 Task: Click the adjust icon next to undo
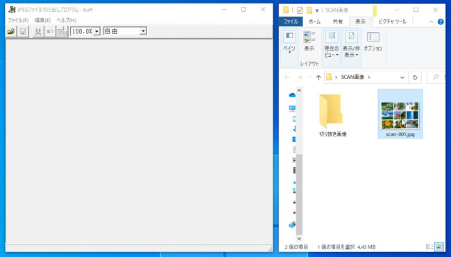coord(62,31)
